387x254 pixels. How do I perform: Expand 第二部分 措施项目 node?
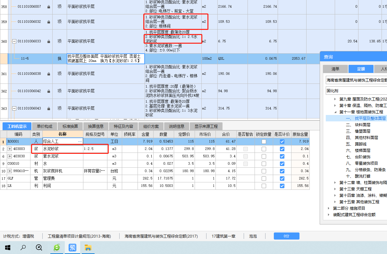tap(329, 208)
